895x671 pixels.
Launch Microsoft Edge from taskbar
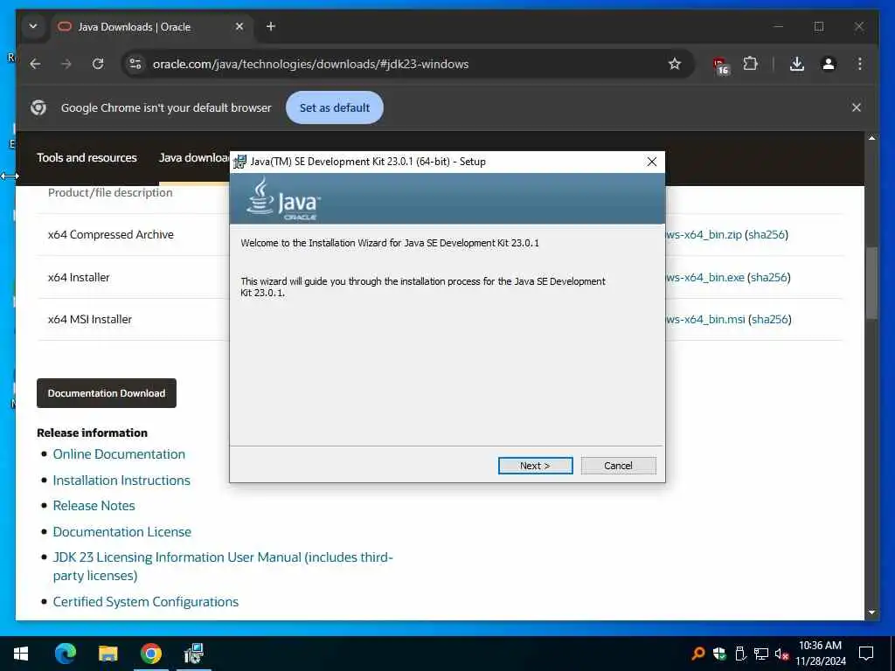click(x=65, y=654)
